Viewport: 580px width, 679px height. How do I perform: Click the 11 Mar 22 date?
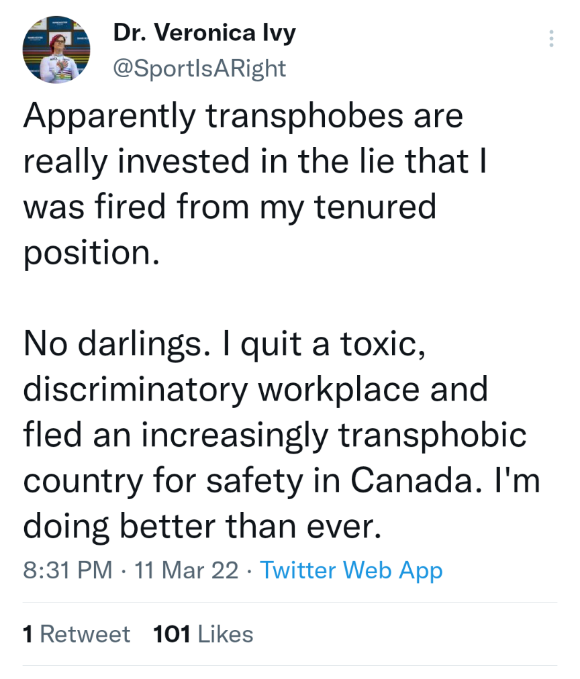(186, 570)
